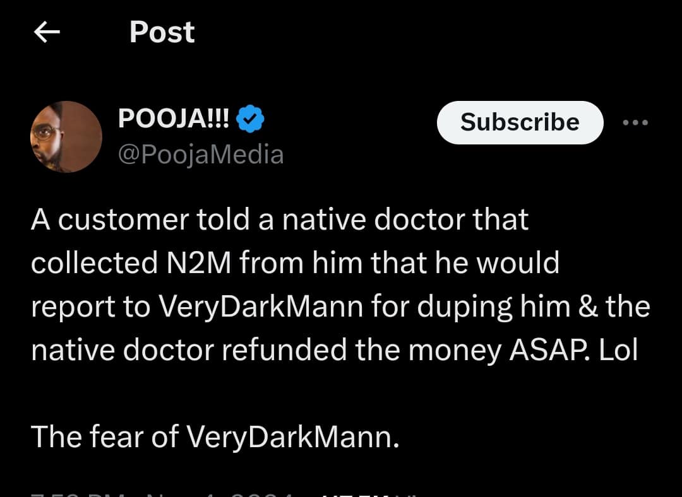Image resolution: width=682 pixels, height=497 pixels.
Task: Click the Post header title
Action: (x=162, y=32)
